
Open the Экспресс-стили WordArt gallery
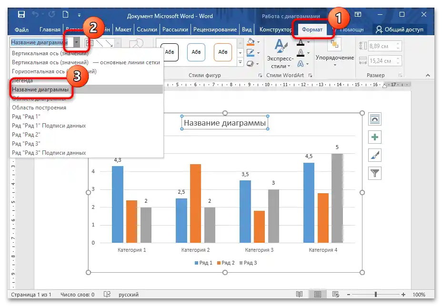280,54
